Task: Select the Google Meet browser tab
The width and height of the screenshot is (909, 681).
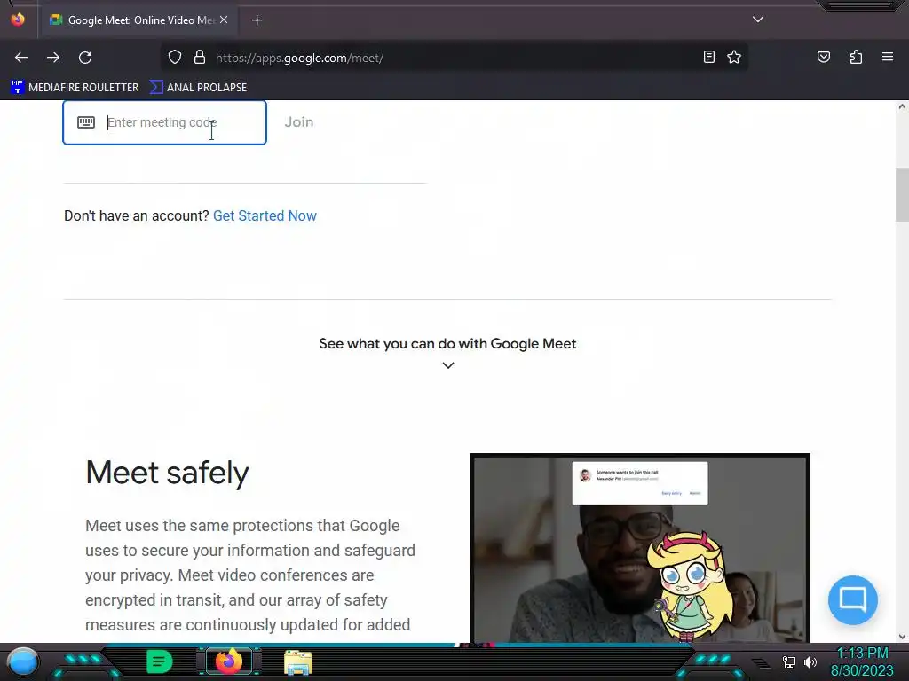Action: click(138, 20)
